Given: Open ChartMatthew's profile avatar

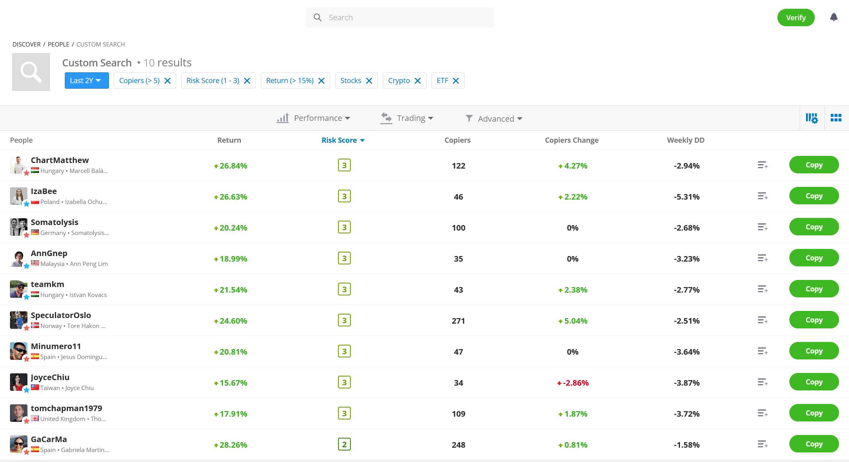Looking at the screenshot, I should (19, 165).
